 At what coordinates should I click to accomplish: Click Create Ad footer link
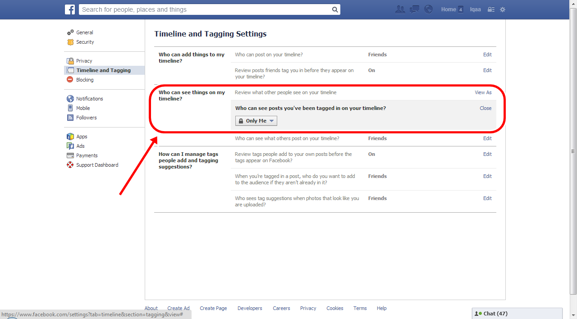click(179, 308)
